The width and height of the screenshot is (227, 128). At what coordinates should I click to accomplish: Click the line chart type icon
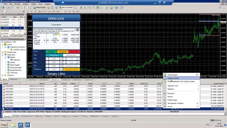click(x=85, y=7)
